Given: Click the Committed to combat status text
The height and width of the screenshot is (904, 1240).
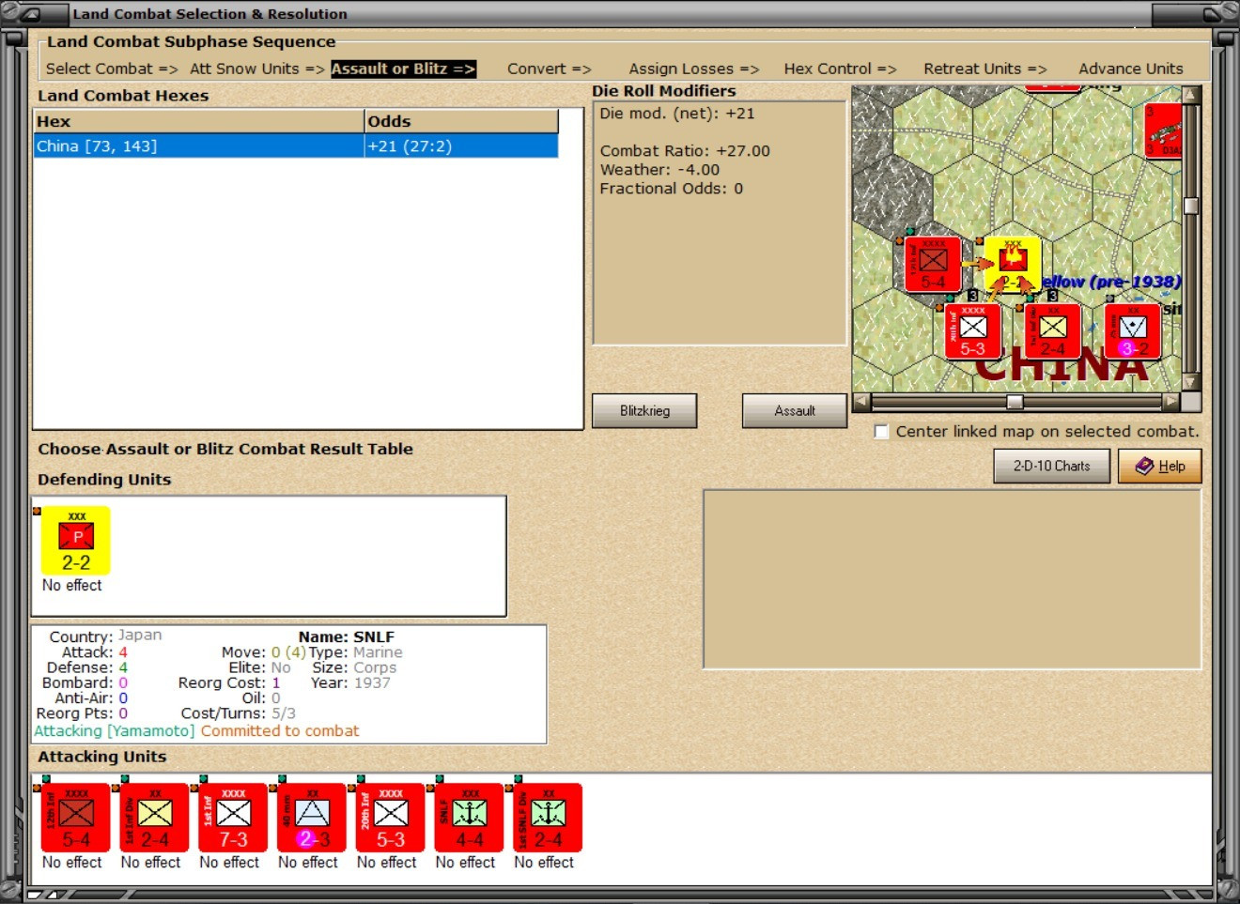Looking at the screenshot, I should (280, 730).
